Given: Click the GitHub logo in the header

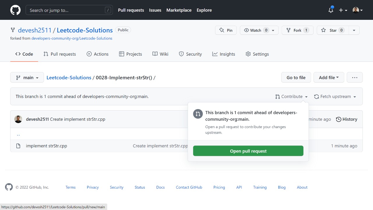Looking at the screenshot, I should click(x=15, y=10).
